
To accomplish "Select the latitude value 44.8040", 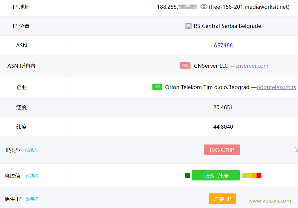I will point(223,127).
